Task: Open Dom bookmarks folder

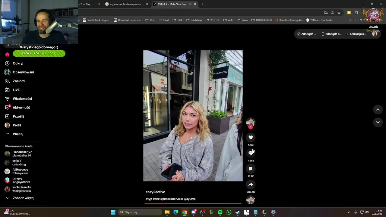Action: coord(150,20)
